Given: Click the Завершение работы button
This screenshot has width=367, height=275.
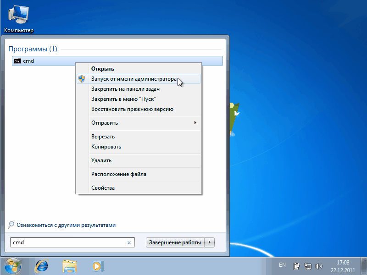Looking at the screenshot, I should click(x=175, y=242).
